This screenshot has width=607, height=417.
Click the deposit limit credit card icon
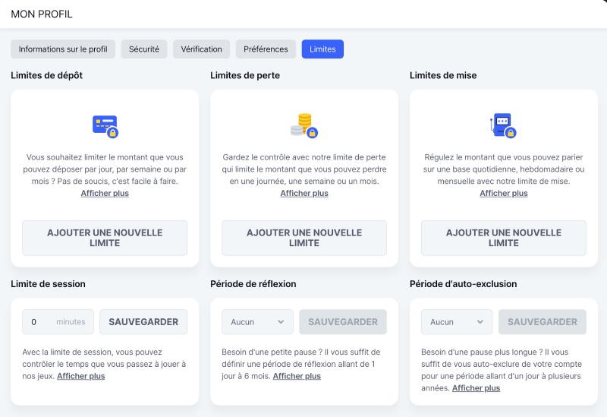[105, 126]
